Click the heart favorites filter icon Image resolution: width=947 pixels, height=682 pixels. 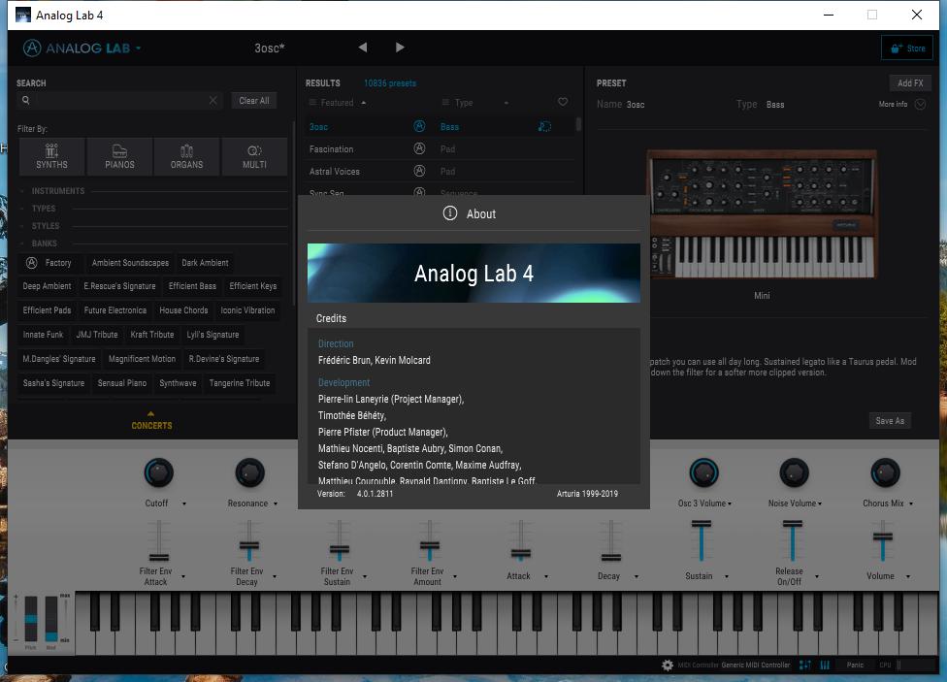tap(563, 102)
